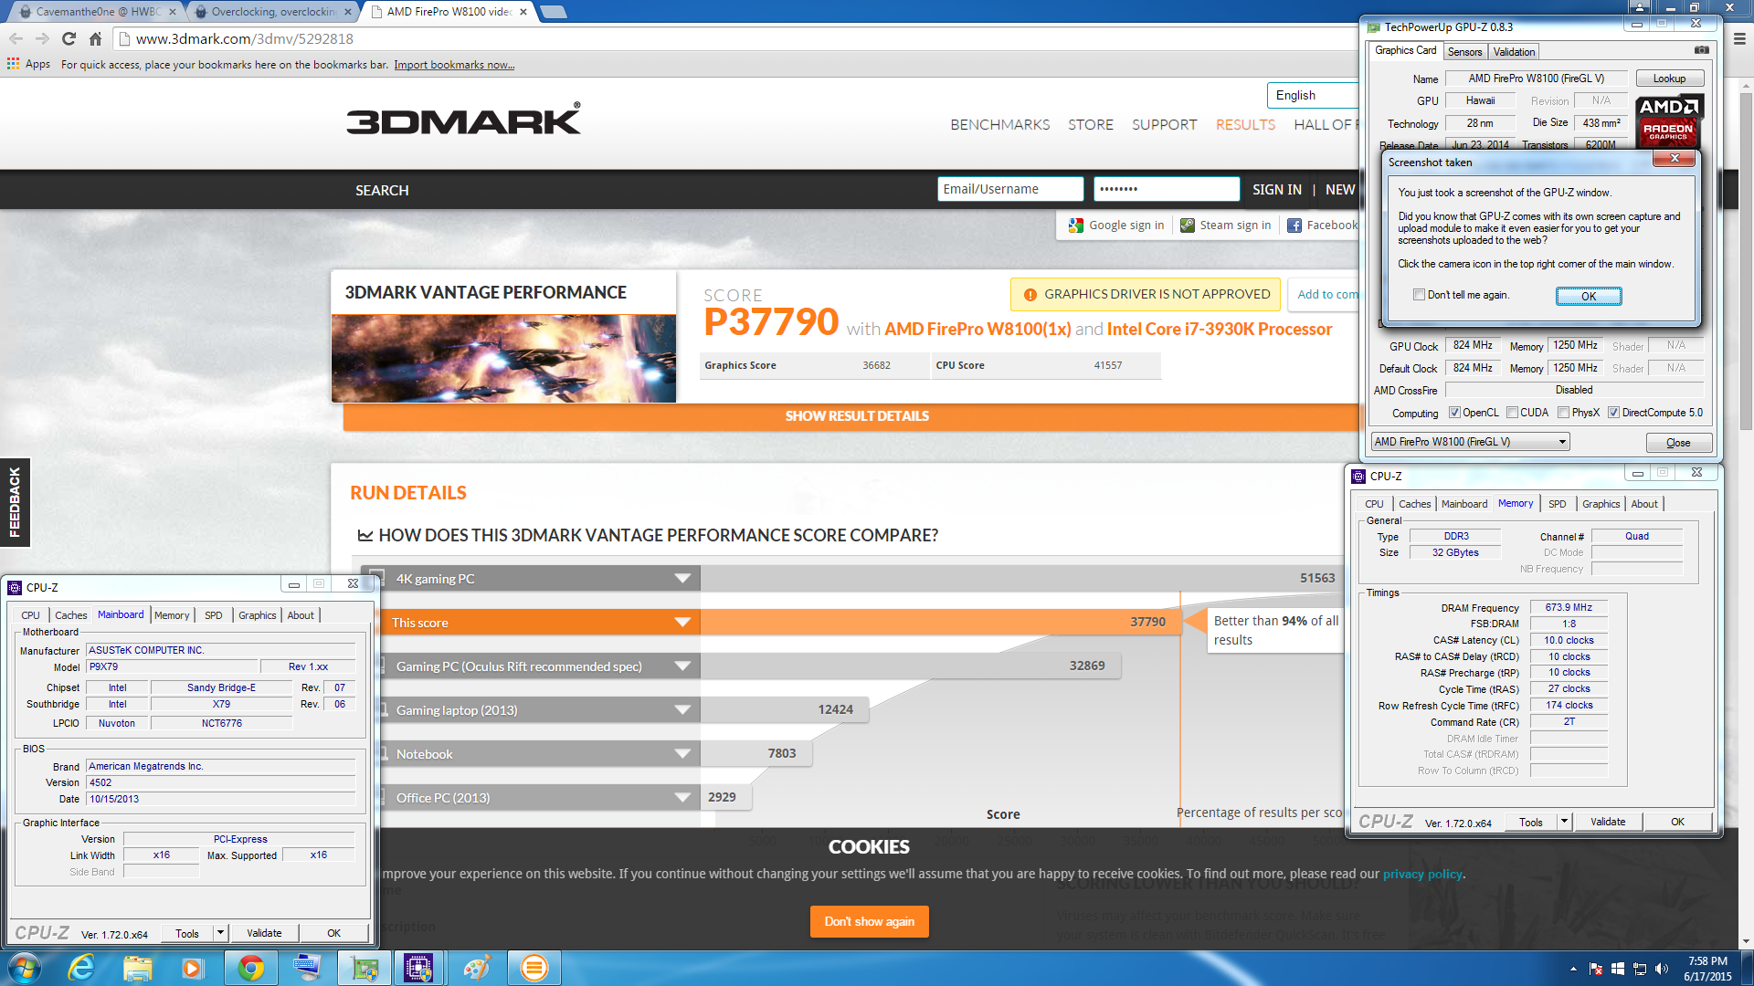Close the Screenshot taken dialog
1754x986 pixels.
point(1675,158)
